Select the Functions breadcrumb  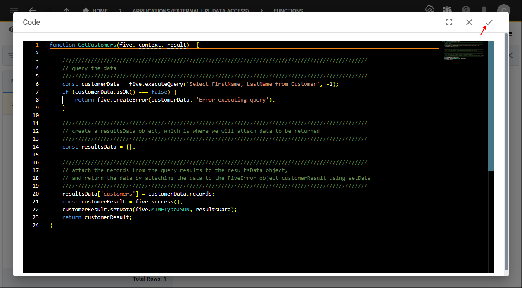pyautogui.click(x=288, y=11)
